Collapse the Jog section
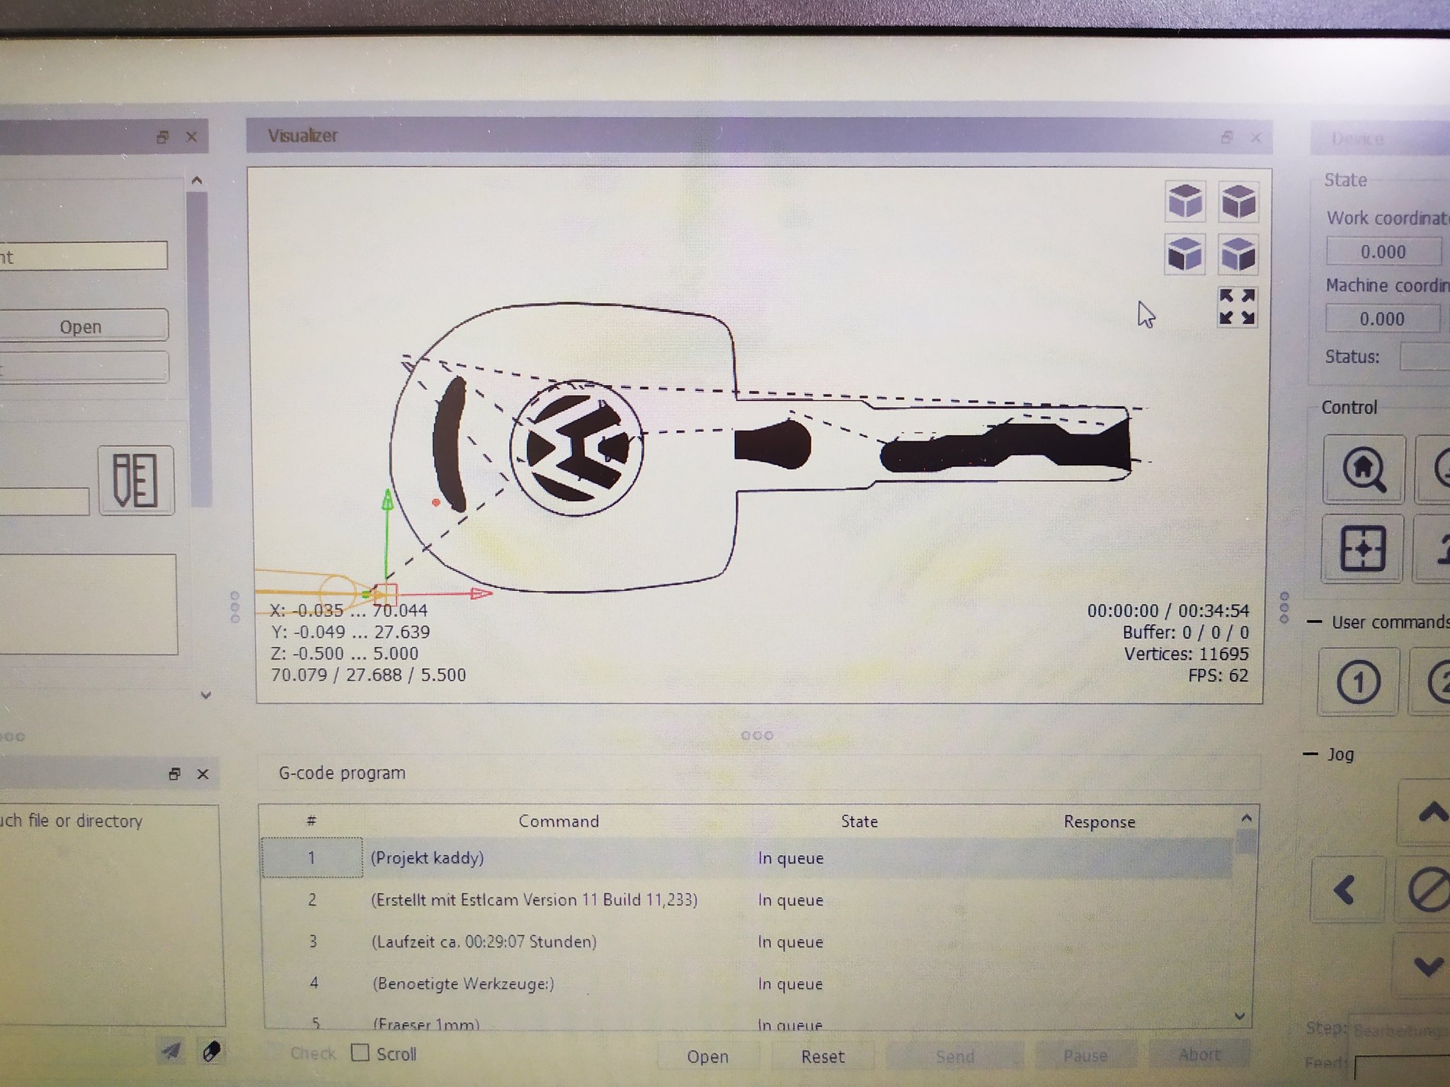Viewport: 1450px width, 1087px height. pos(1311,754)
